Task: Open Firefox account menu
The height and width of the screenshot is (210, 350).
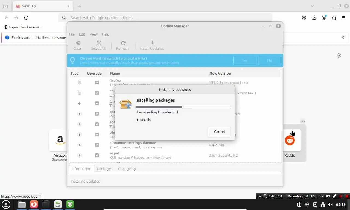Action: pos(324,18)
